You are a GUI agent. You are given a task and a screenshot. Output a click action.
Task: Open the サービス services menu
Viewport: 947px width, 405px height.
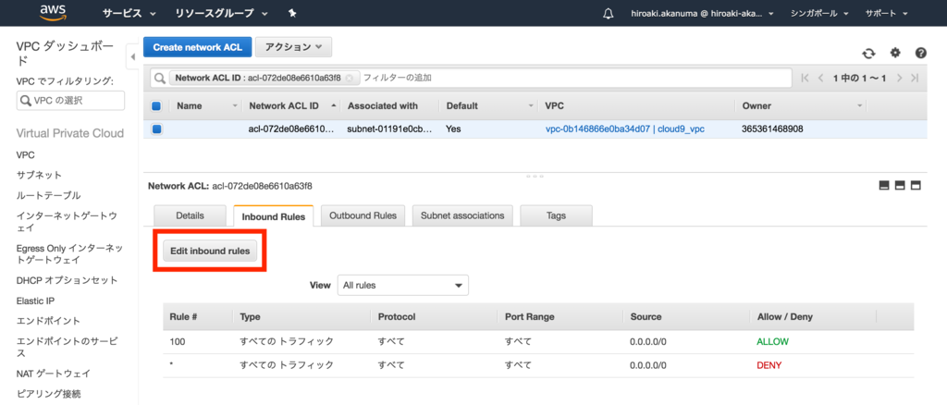tap(129, 13)
